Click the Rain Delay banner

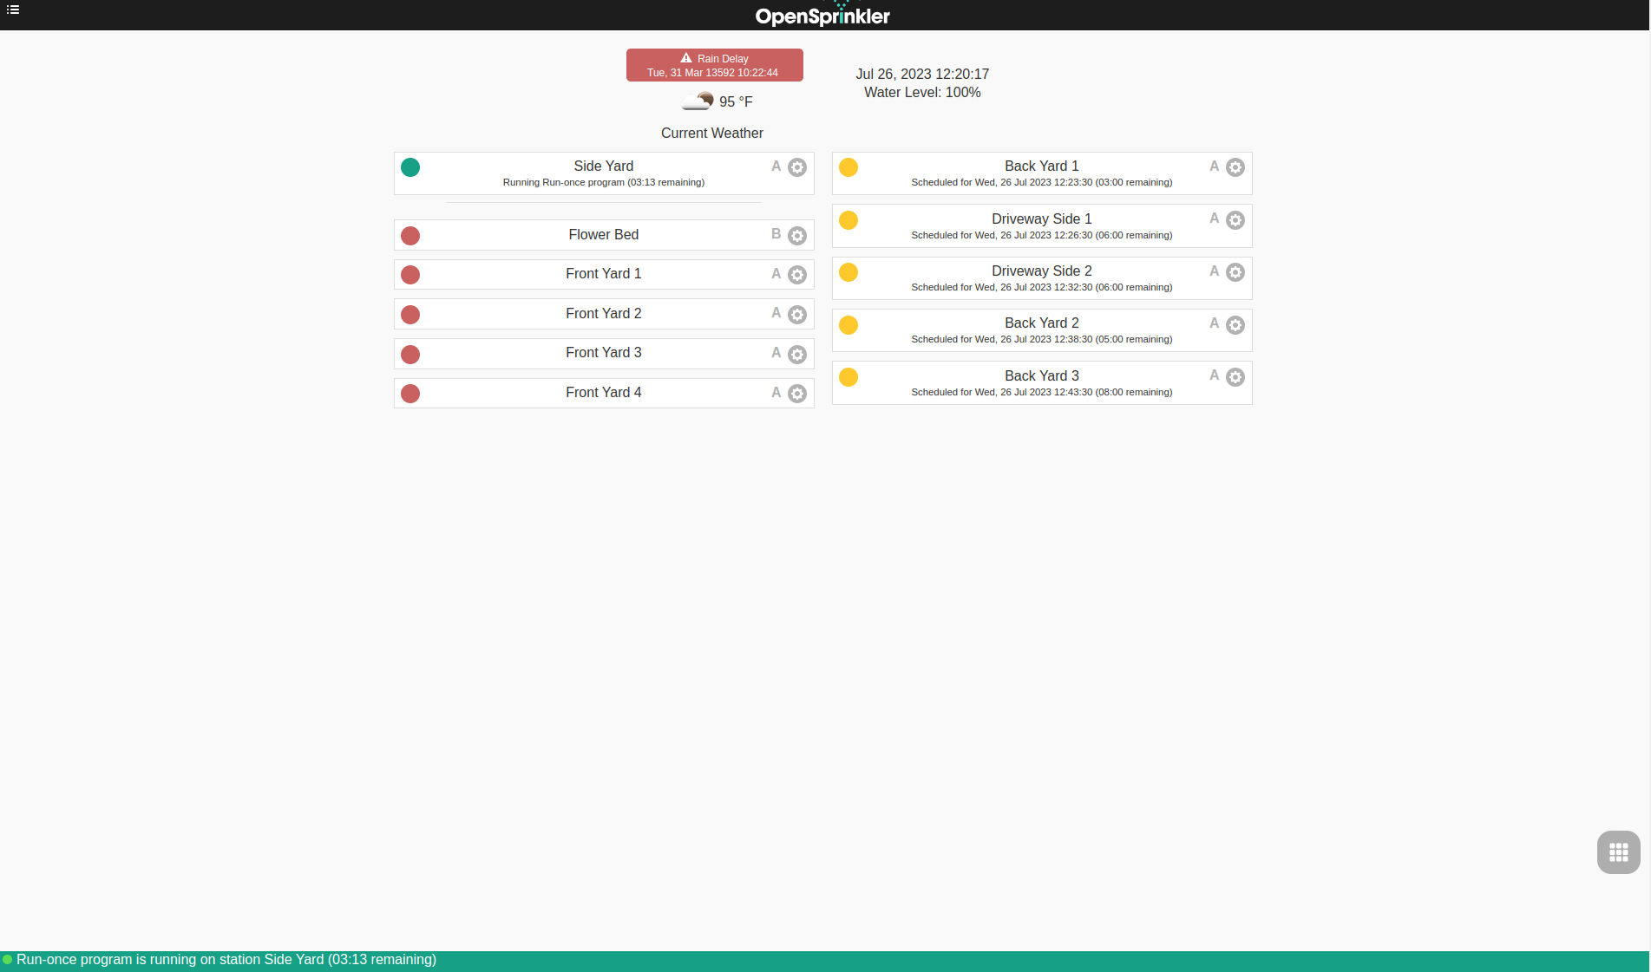714,65
